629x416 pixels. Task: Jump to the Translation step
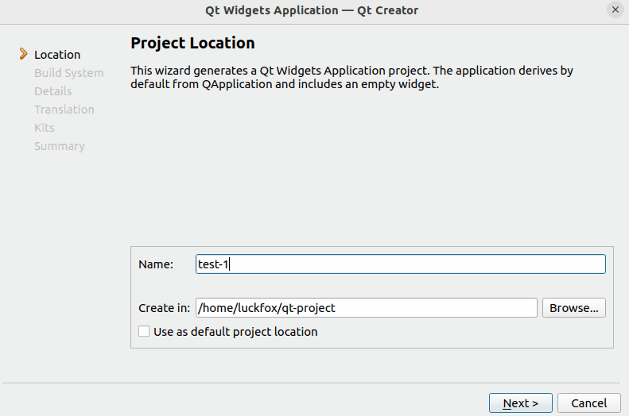(x=64, y=110)
